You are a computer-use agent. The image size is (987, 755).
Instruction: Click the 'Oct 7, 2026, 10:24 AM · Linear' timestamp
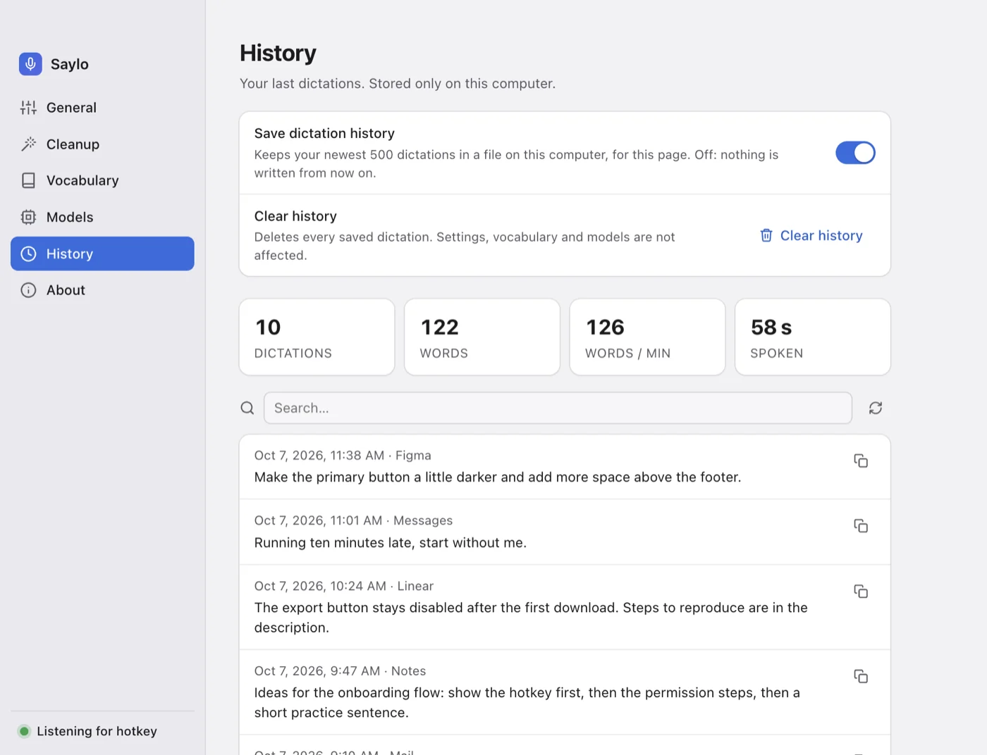[344, 586]
